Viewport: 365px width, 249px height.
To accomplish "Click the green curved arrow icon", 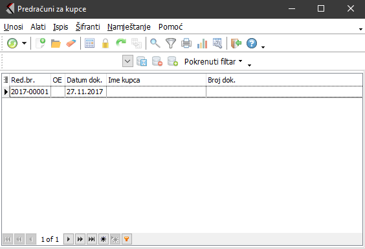I will pyautogui.click(x=121, y=43).
